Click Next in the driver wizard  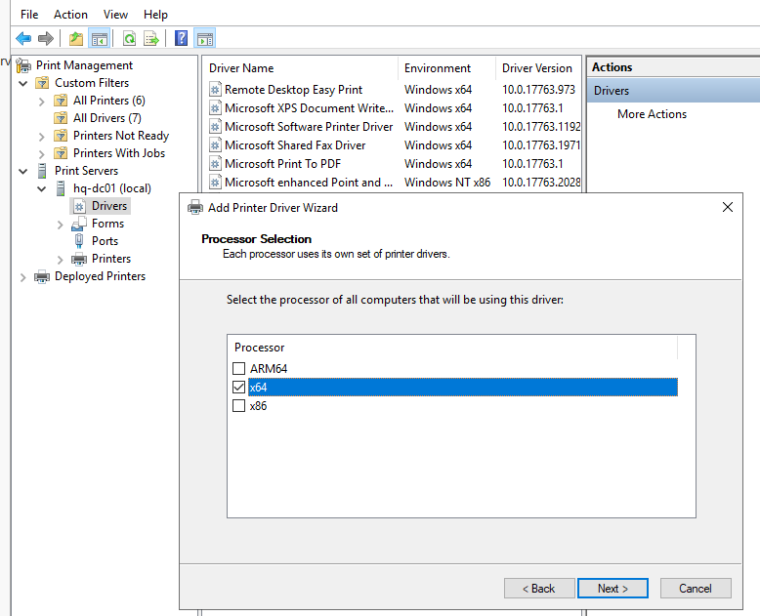point(612,589)
